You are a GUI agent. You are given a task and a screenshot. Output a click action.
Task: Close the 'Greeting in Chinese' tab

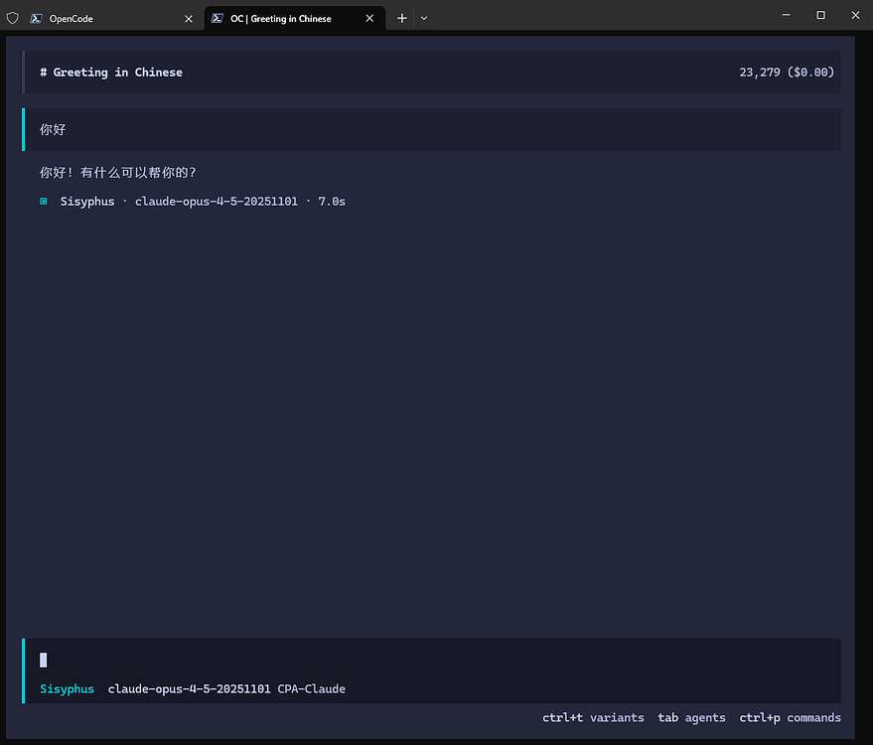(369, 18)
